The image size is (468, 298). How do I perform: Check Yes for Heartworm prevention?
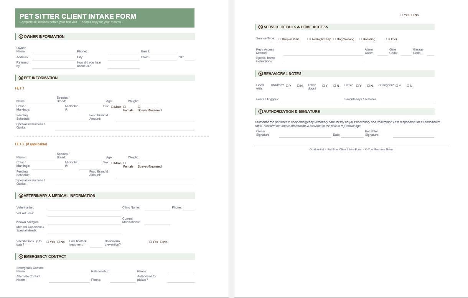pos(151,242)
